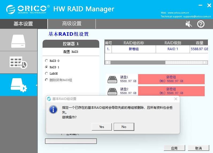The width and height of the screenshot is (213, 153).
Task: Select the drive with gear RAID settings icon
Action: 19,85
